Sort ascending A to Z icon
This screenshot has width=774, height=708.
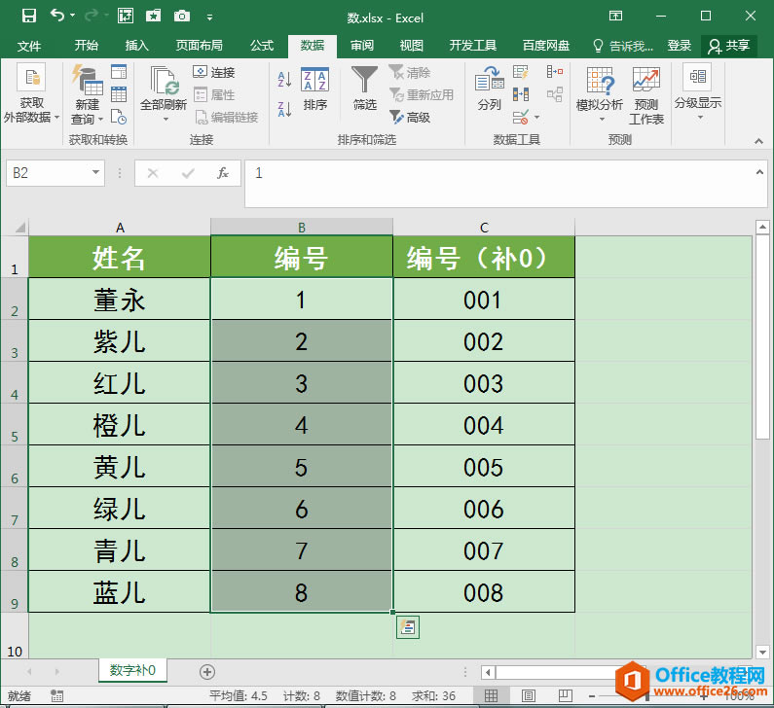pyautogui.click(x=285, y=79)
